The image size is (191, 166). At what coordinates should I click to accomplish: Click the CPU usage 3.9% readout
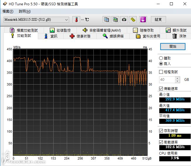(x=175, y=159)
